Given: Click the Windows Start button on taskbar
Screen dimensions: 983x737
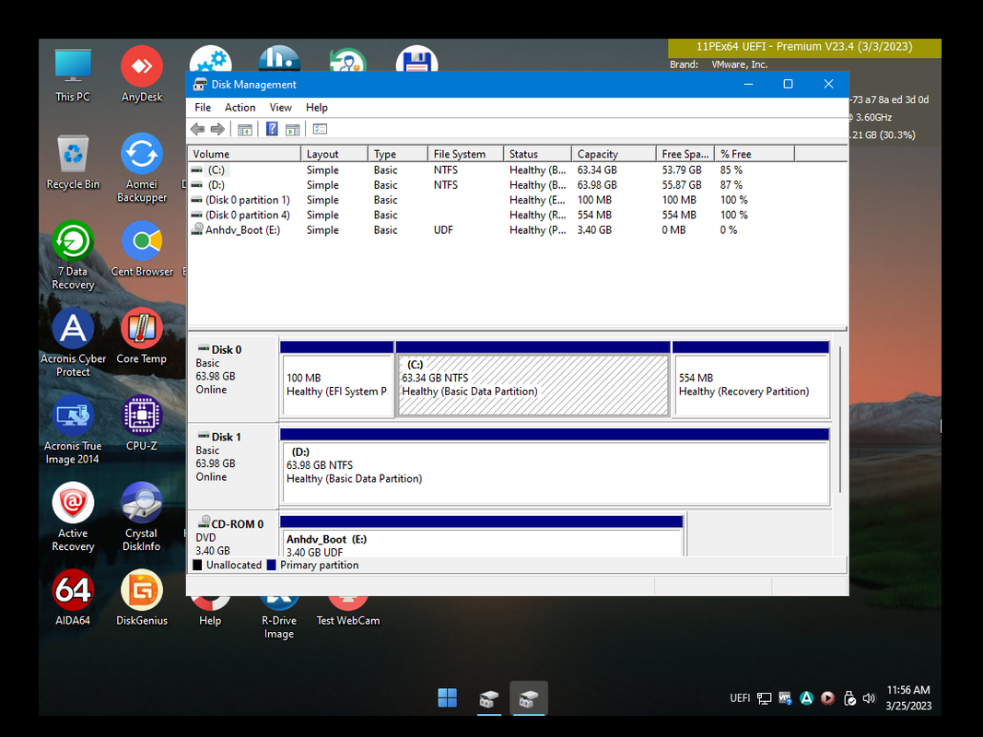Looking at the screenshot, I should click(447, 698).
